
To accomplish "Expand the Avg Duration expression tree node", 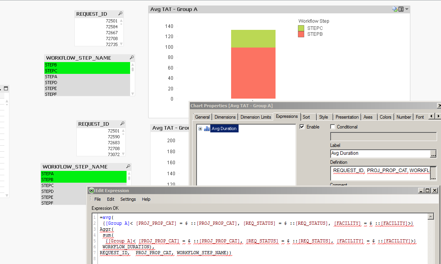I will (x=200, y=128).
